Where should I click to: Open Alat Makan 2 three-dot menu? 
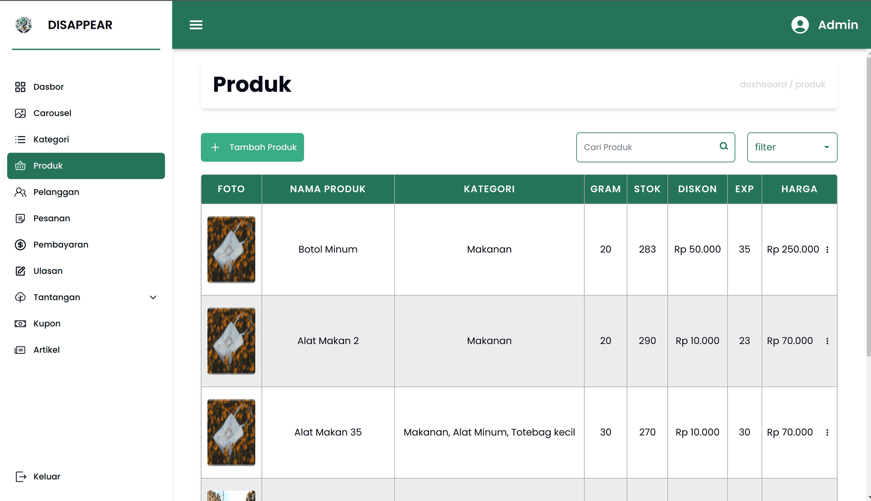click(x=827, y=341)
